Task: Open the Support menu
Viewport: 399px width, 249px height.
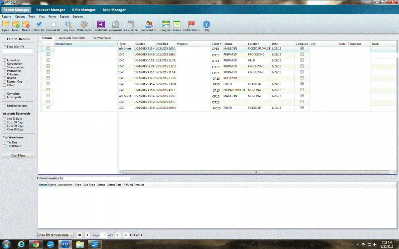Action: pos(78,17)
